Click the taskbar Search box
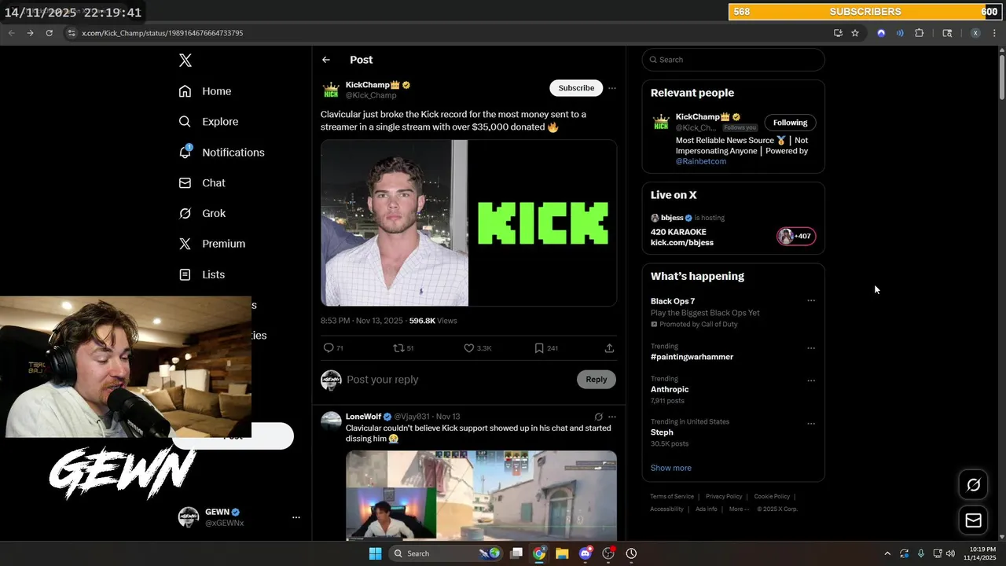 446,553
